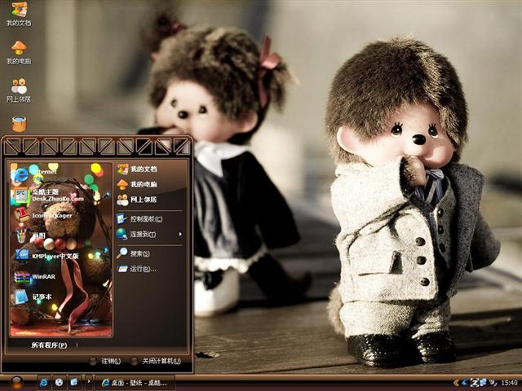Choose 运行 in Start menu

pos(141,269)
